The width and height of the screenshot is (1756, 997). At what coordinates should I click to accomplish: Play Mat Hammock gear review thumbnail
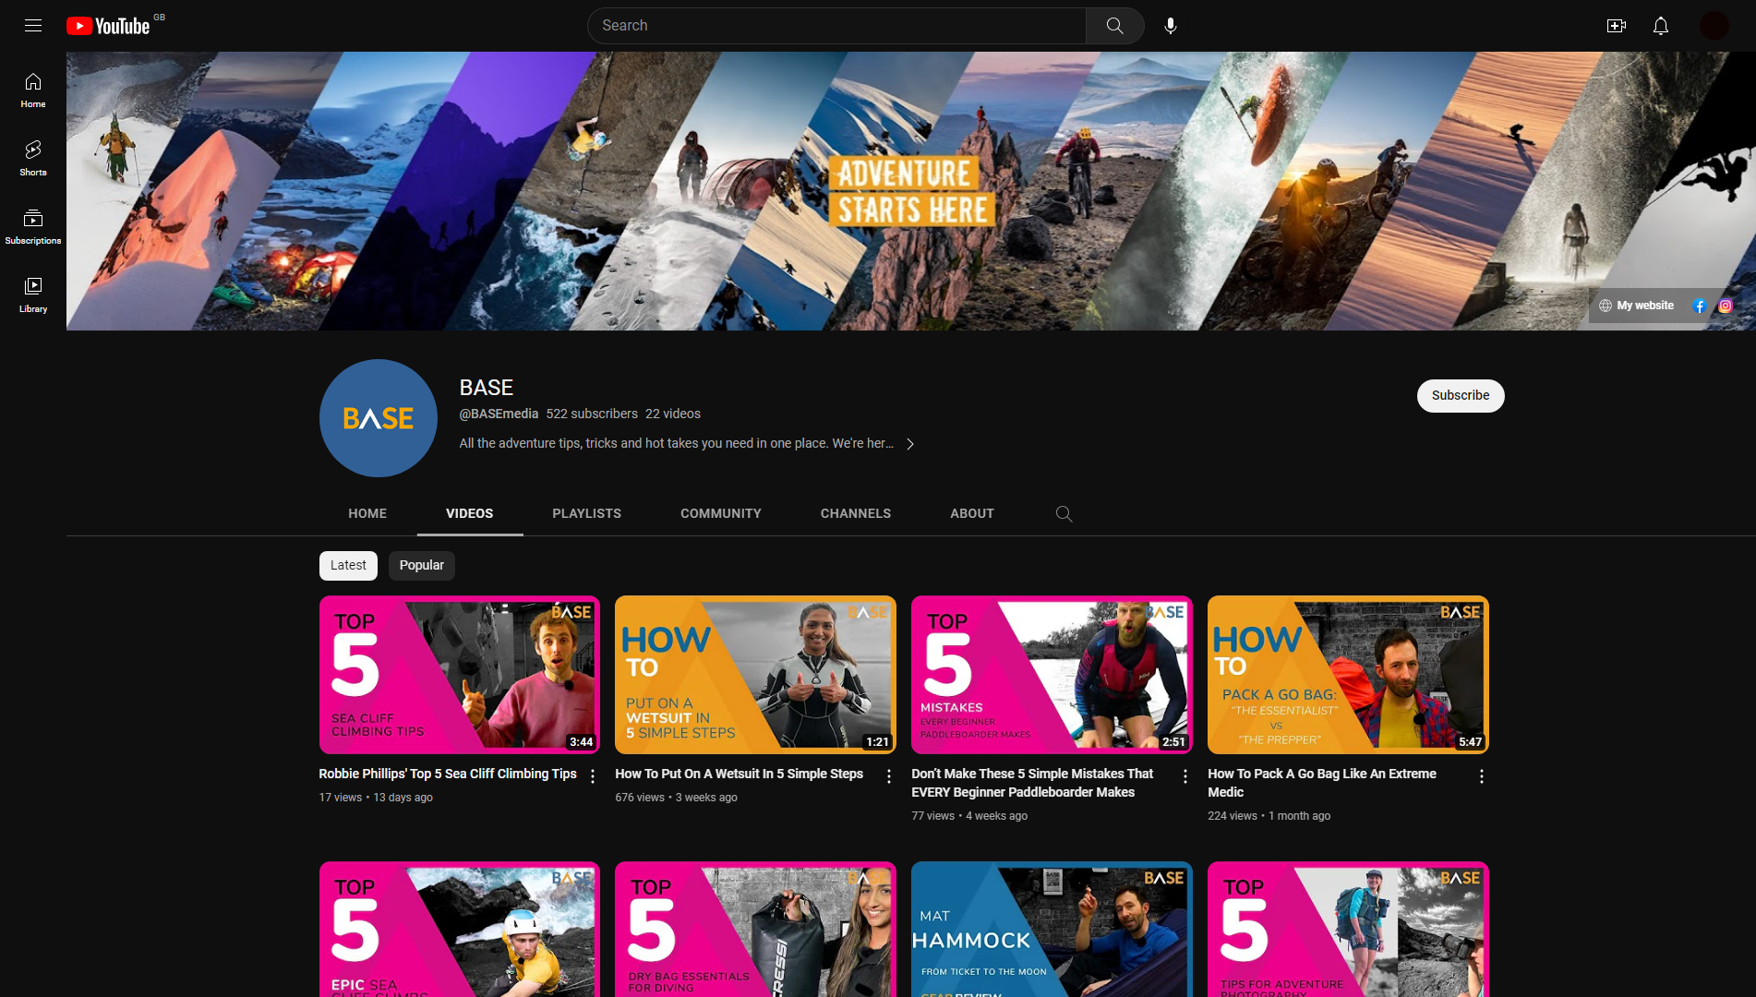(1052, 929)
